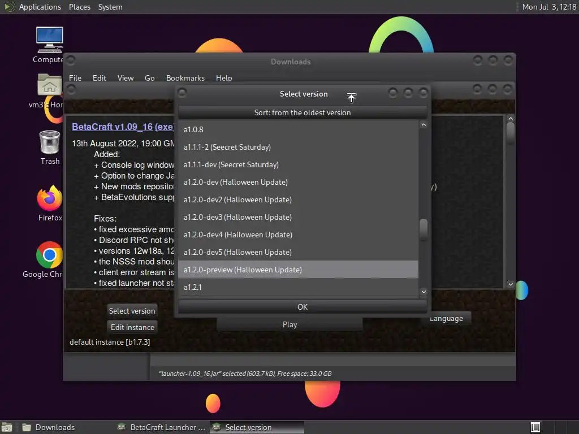Screen dimensions: 579x434
Task: Open View menu in Downloads window
Action: pyautogui.click(x=126, y=78)
